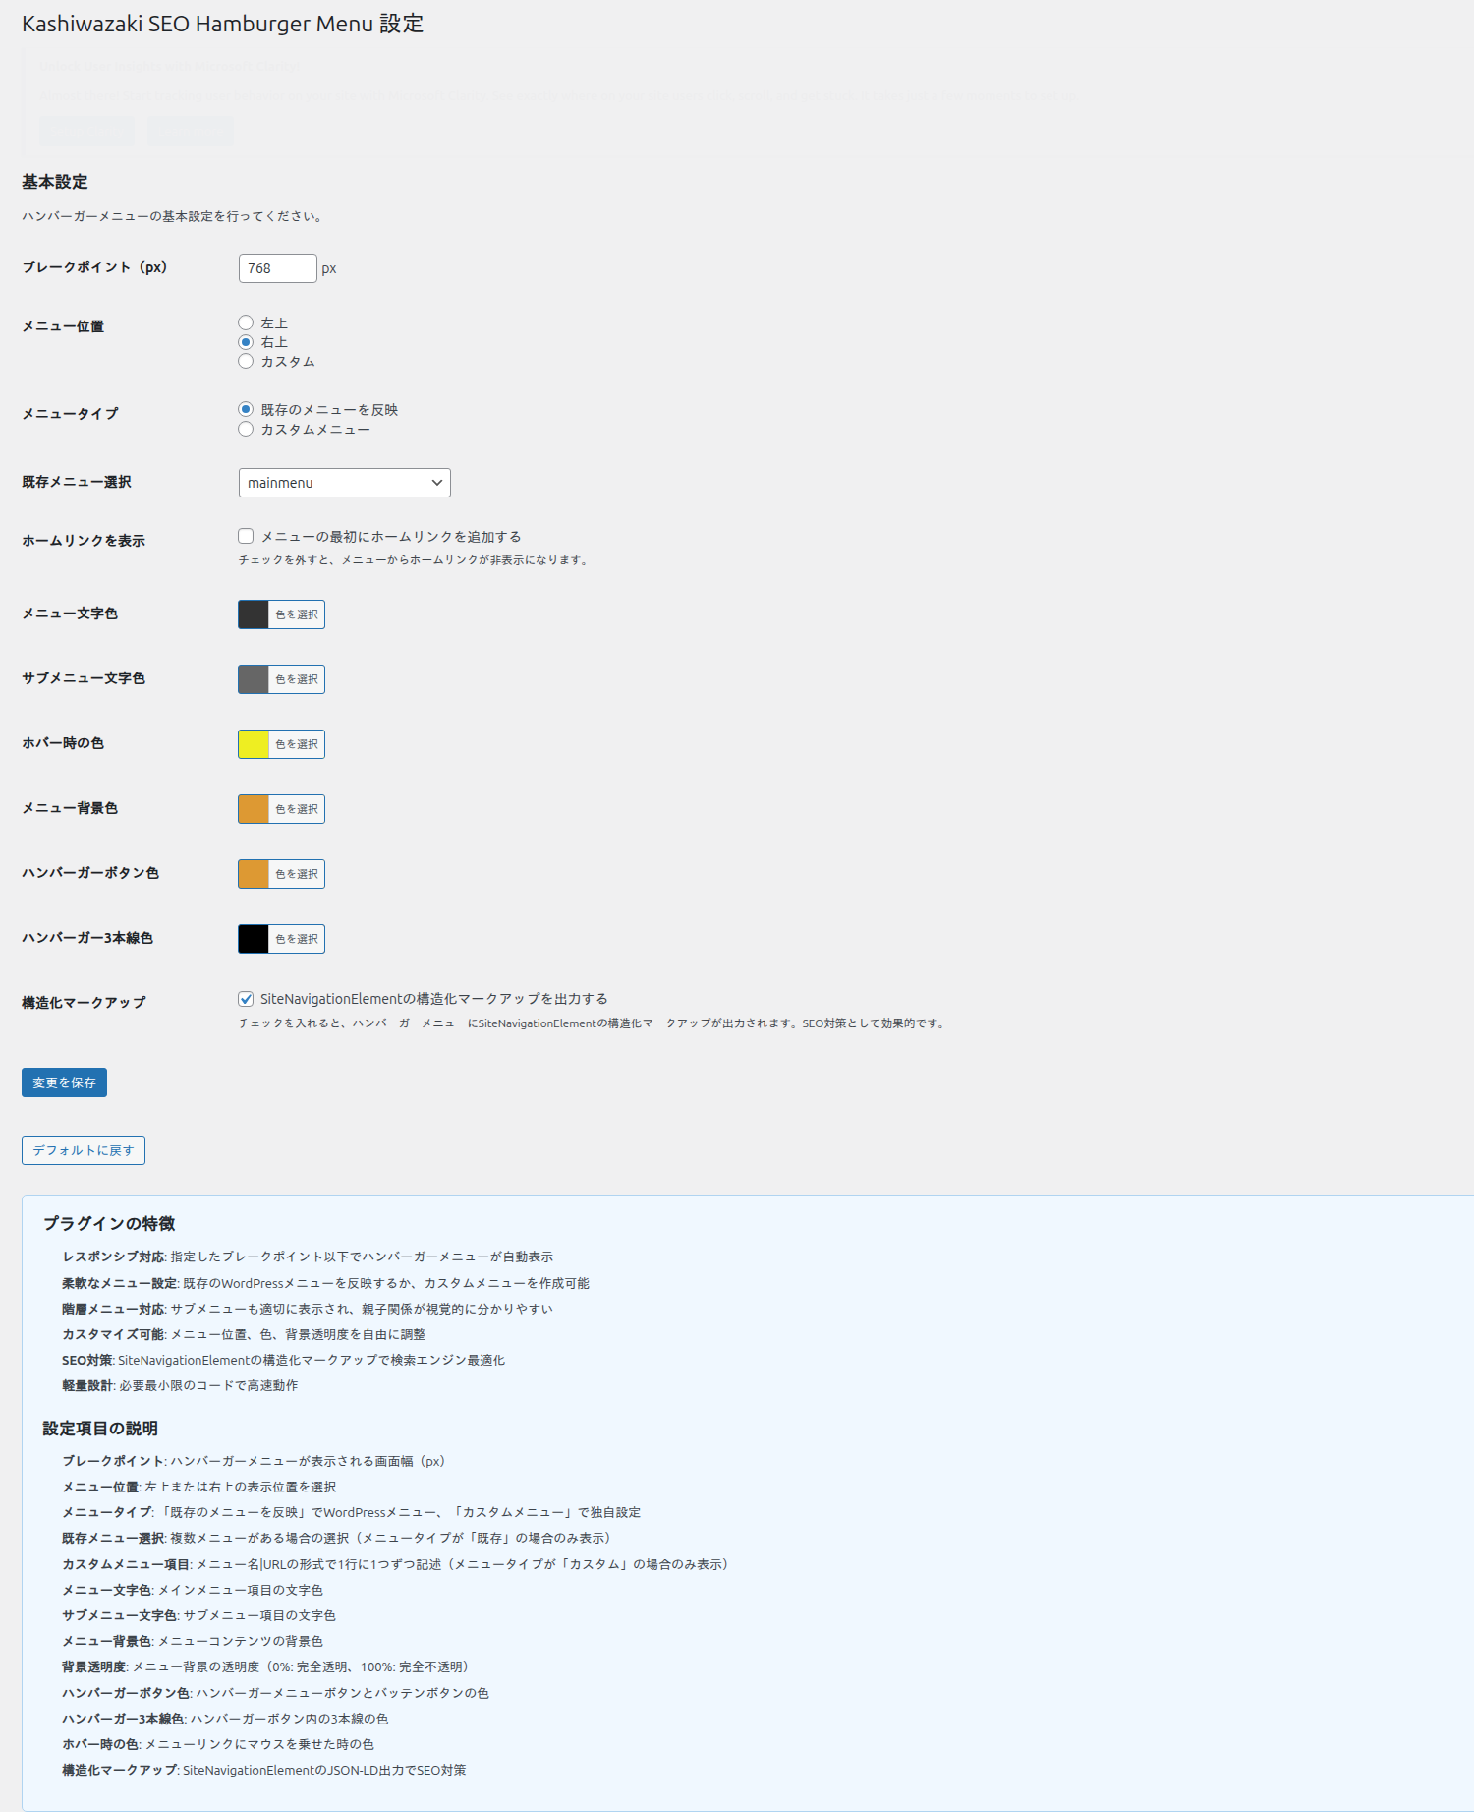Open the メニュー文字色 color picker
The height and width of the screenshot is (1812, 1474).
[281, 614]
